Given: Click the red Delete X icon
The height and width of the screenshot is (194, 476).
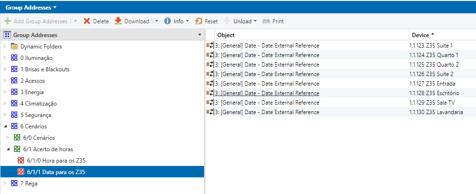Looking at the screenshot, I should coord(87,21).
